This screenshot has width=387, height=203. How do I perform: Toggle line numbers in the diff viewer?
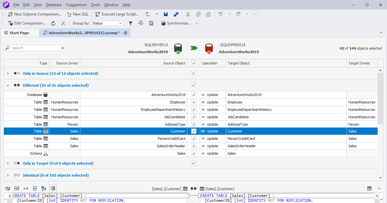click(17, 188)
